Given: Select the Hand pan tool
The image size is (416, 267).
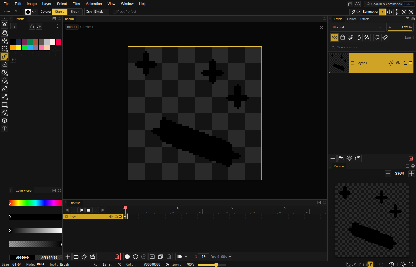Looking at the screenshot, I should pos(4,32).
